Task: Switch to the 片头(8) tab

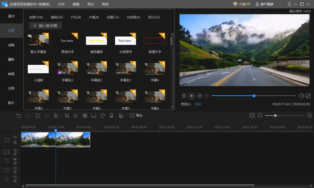Action: pyautogui.click(x=76, y=17)
